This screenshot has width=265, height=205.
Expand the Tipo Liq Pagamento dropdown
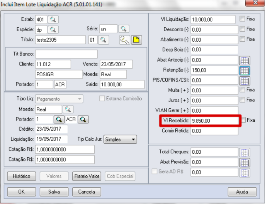(x=59, y=99)
